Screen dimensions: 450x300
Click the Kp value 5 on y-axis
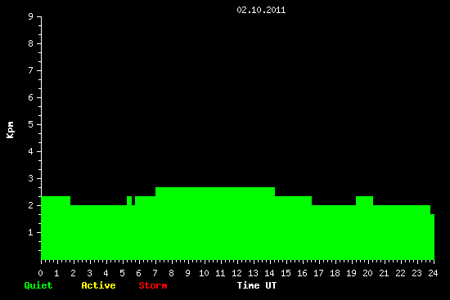[x=31, y=124]
